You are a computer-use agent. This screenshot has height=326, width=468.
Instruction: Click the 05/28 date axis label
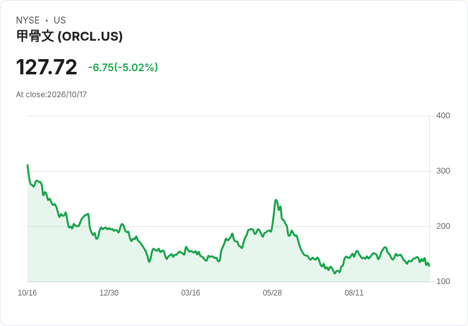click(272, 293)
